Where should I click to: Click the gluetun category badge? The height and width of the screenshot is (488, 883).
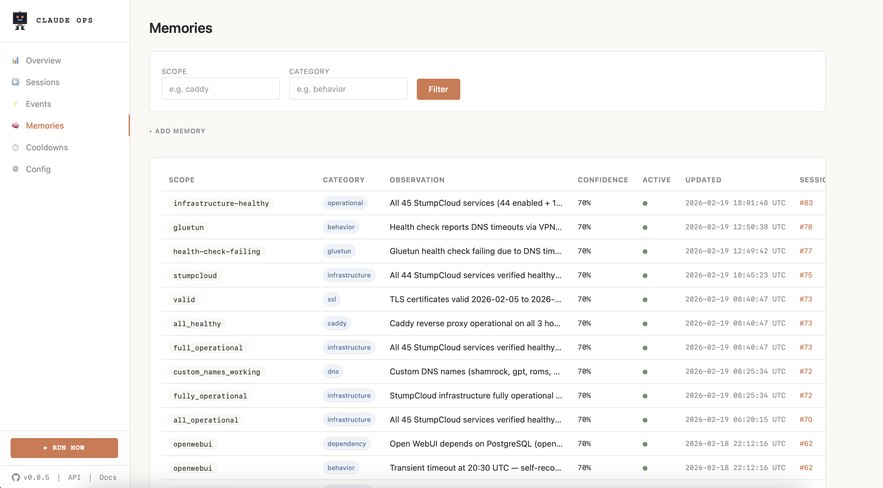pyautogui.click(x=339, y=251)
